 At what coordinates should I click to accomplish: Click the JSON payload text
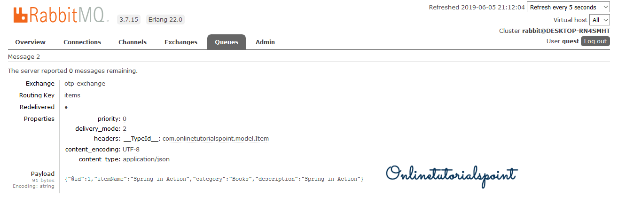click(214, 179)
